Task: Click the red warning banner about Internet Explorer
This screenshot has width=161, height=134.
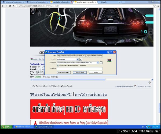Action: 69,122
